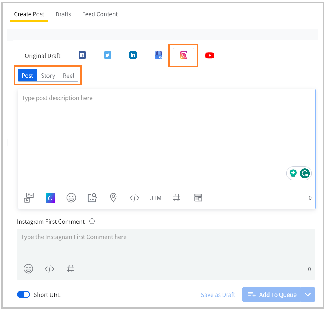Add location pin to the post
325x310 pixels.
tap(113, 198)
